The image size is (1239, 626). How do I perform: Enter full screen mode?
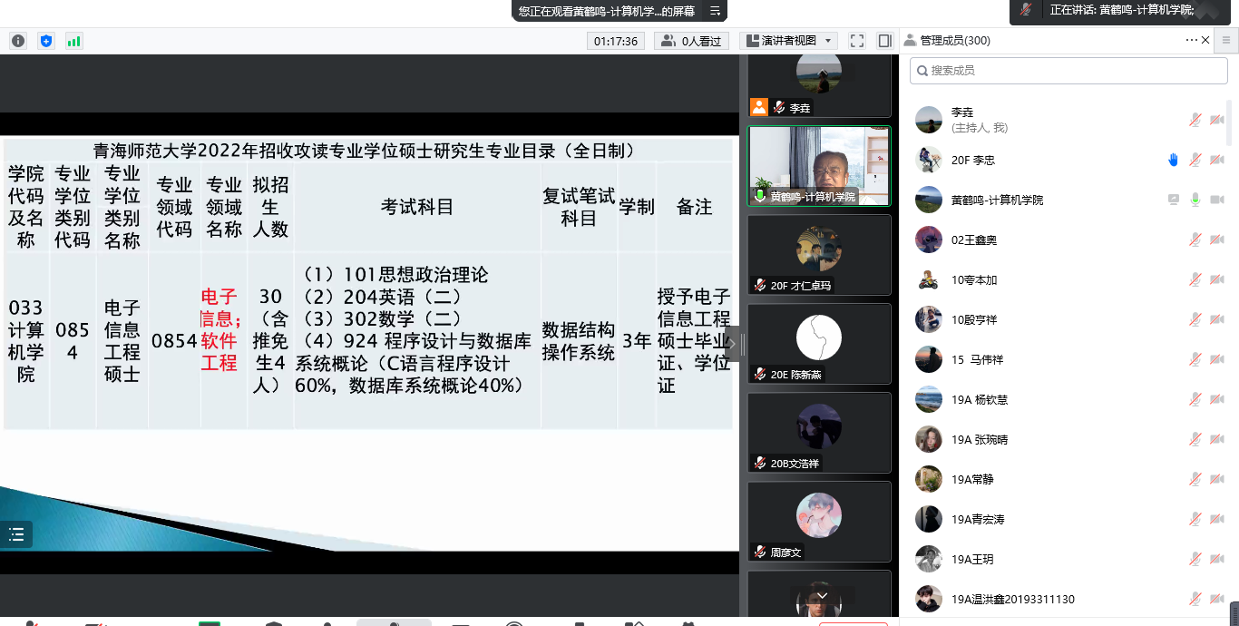pos(857,41)
